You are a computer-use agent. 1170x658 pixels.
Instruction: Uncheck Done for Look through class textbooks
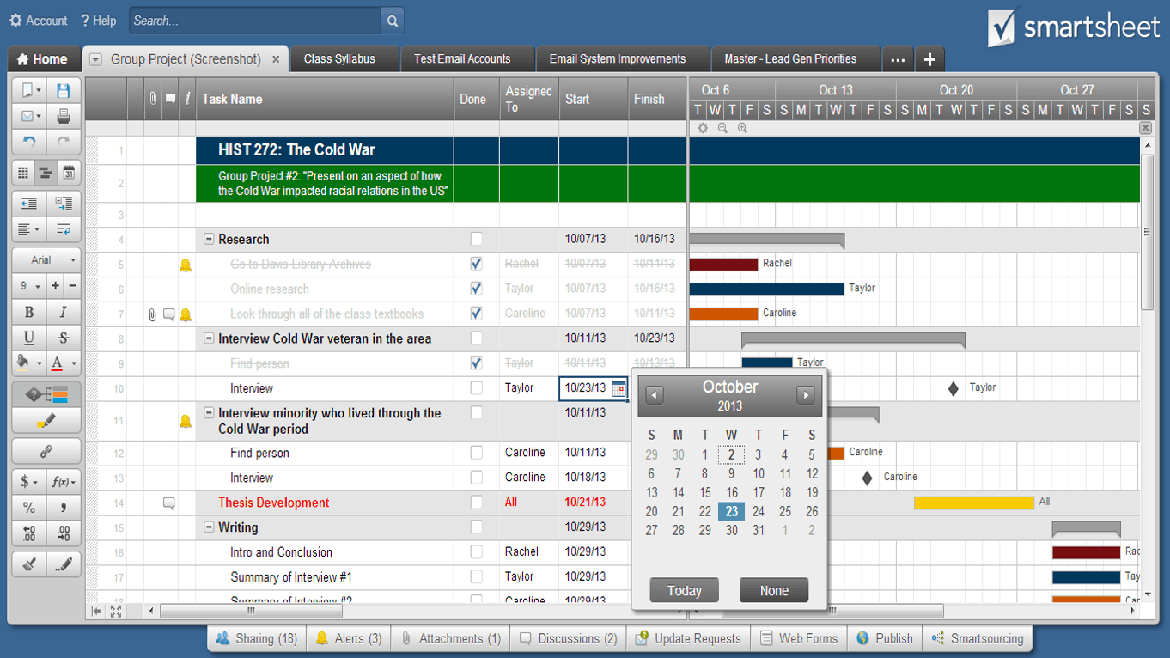(x=477, y=314)
